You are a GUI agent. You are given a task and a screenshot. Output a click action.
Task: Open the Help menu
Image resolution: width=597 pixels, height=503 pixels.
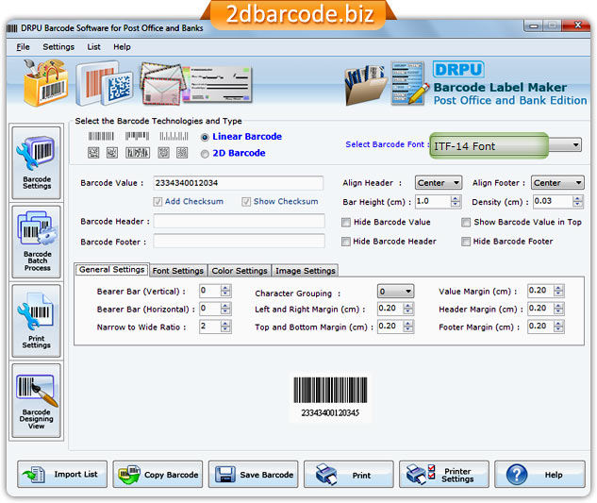[122, 47]
